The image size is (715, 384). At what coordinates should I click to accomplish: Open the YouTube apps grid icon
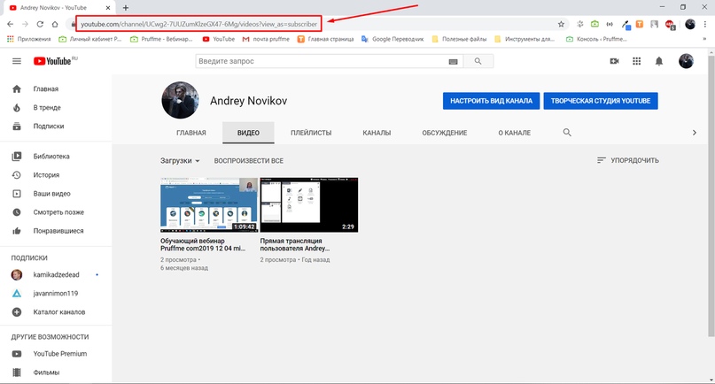636,61
